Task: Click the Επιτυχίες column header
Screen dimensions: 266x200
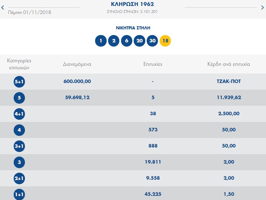Action: (153, 64)
